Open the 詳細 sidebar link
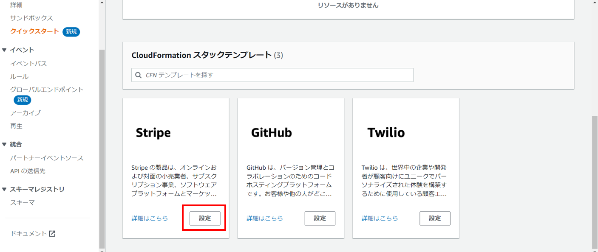Image resolution: width=598 pixels, height=252 pixels. (x=16, y=5)
